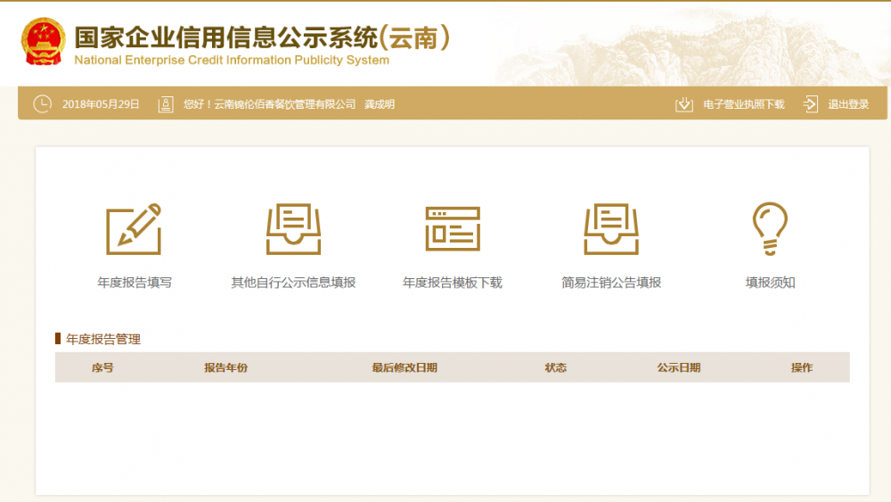Screen dimensions: 891x502
Task: Click the clock icon beside the date
Action: 42,104
